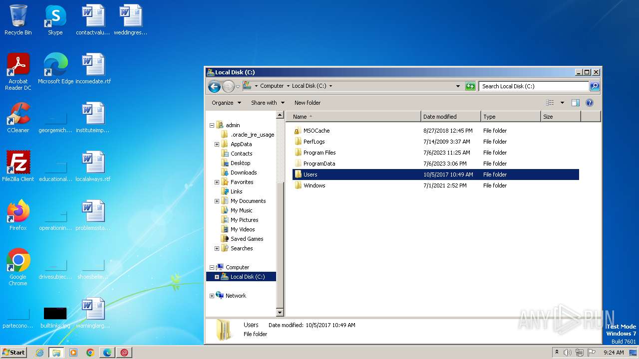The image size is (639, 359).
Task: Open view options dropdown arrow
Action: click(x=562, y=103)
